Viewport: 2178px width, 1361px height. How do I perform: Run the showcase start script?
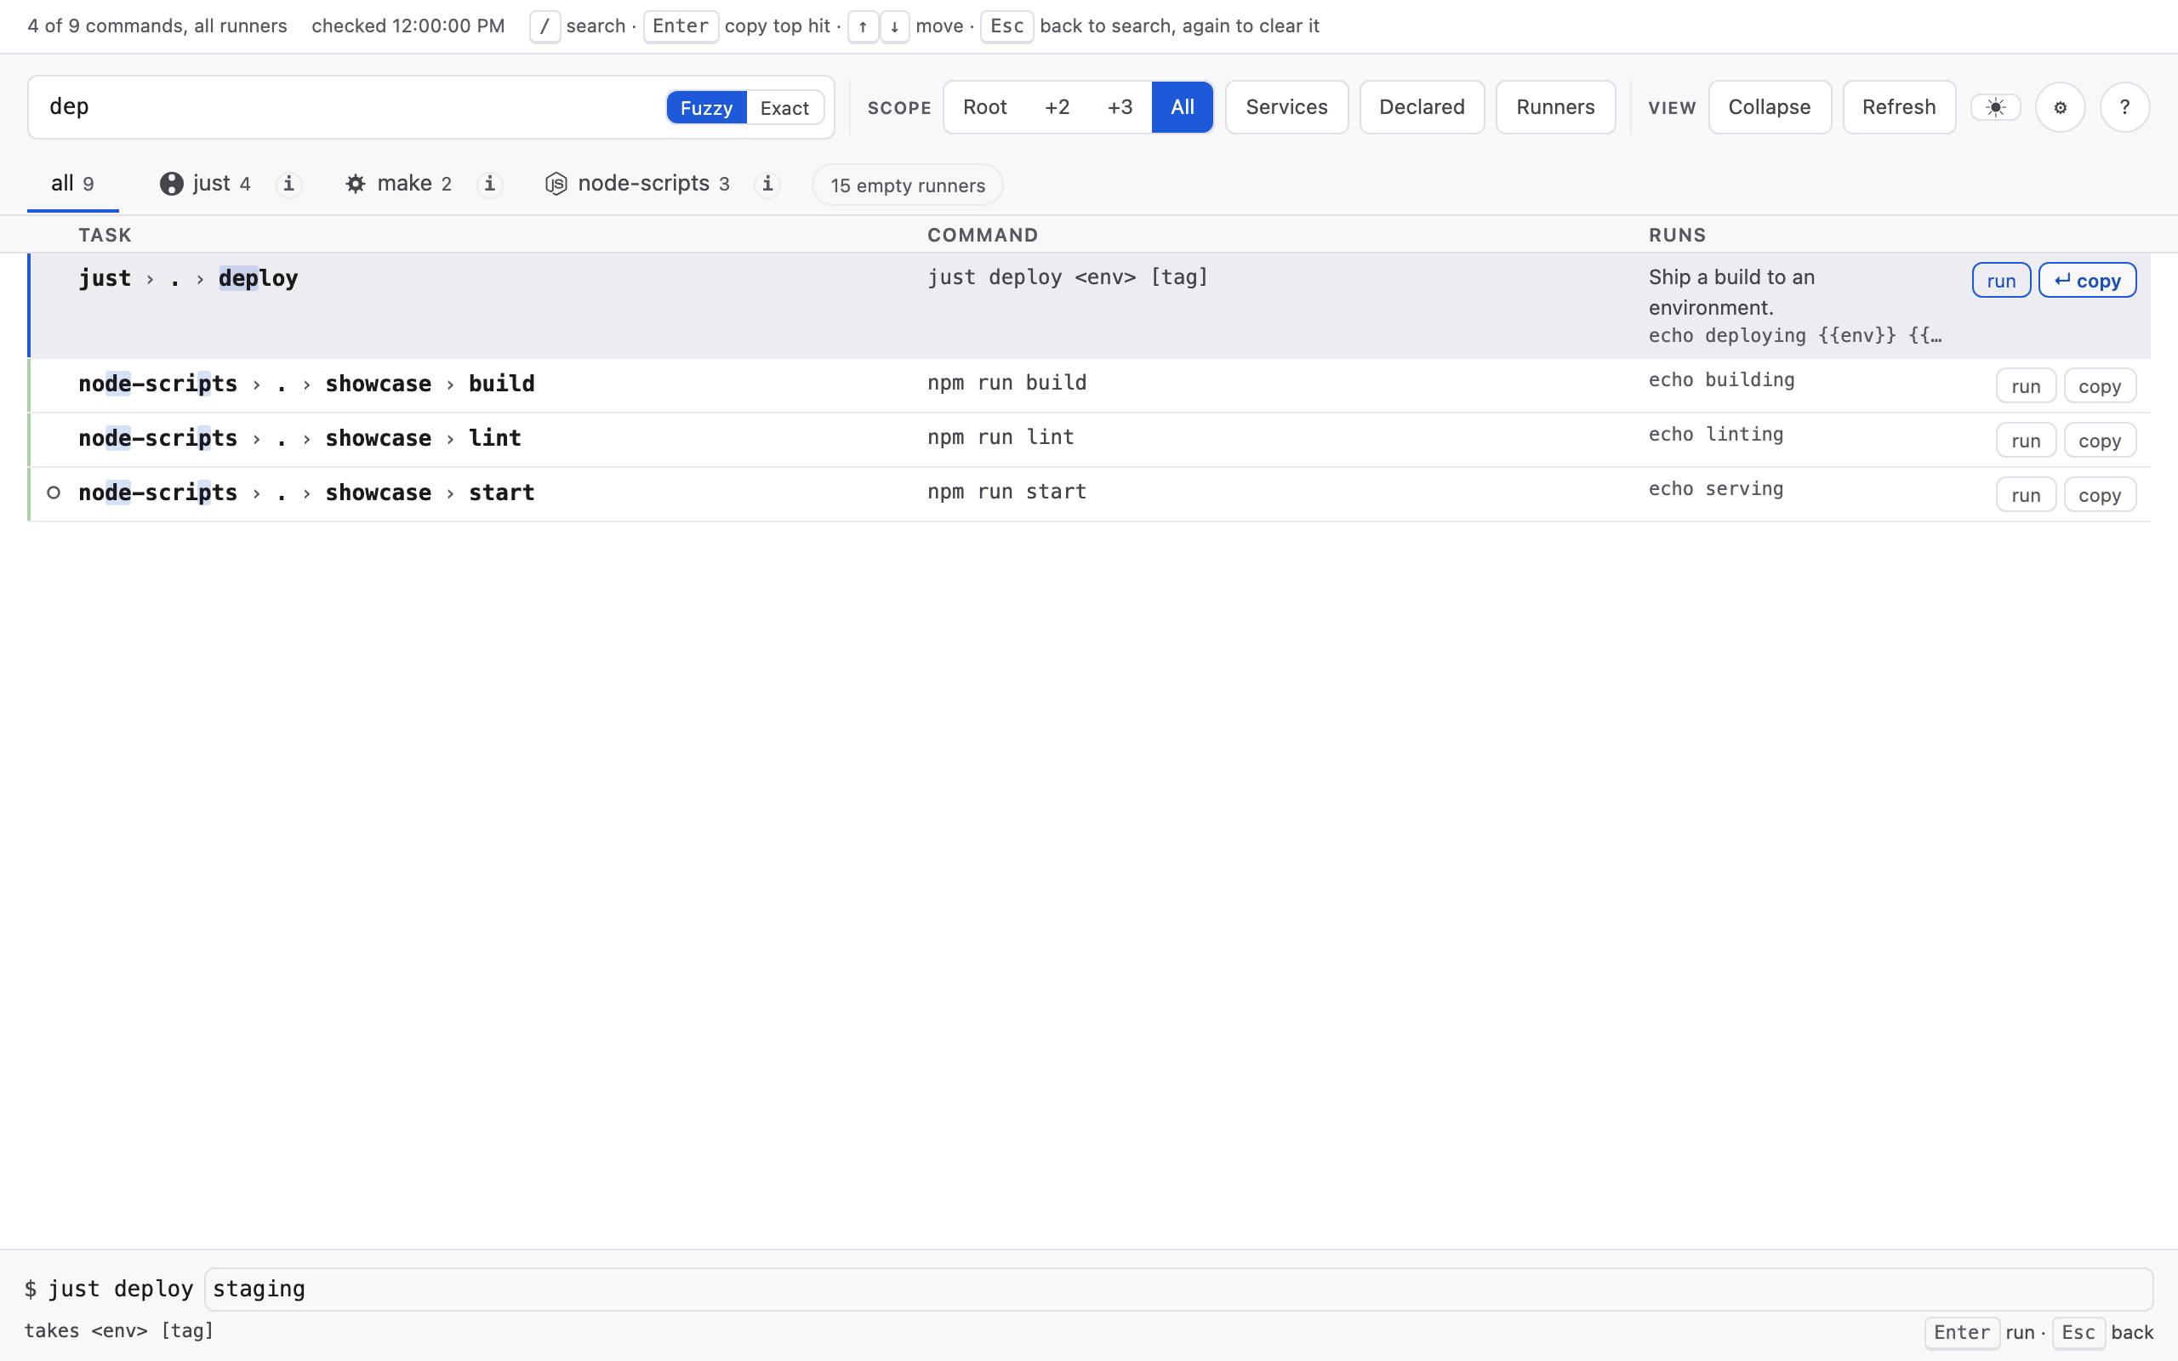click(2026, 495)
